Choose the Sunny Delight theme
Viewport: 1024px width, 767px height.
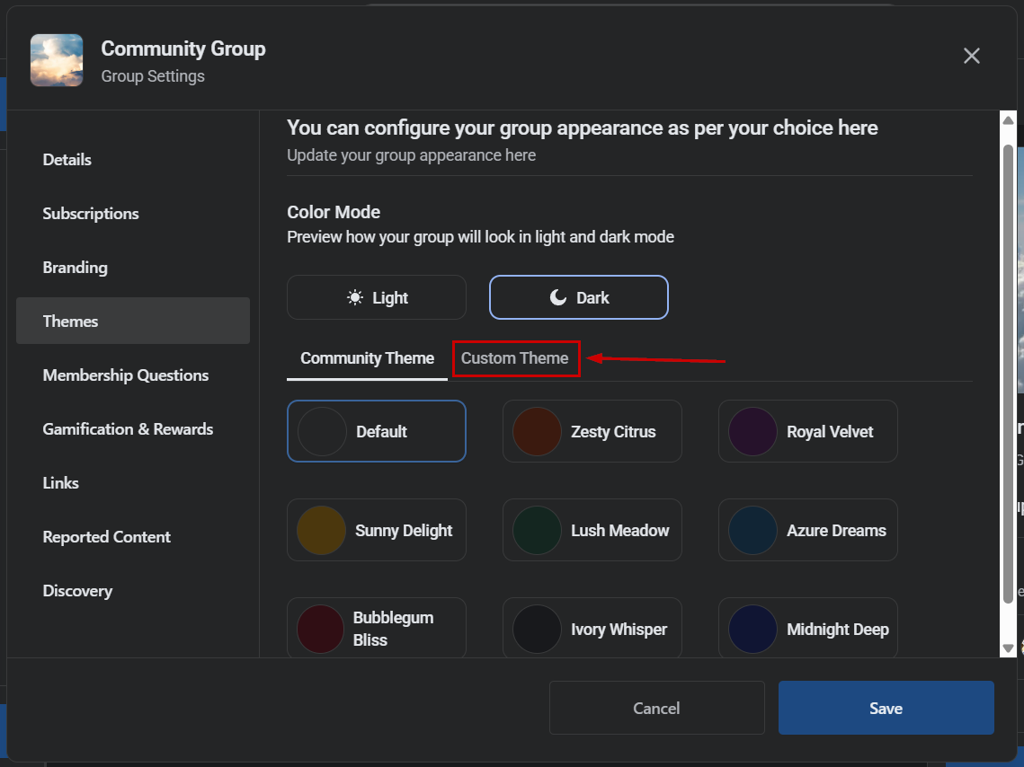click(377, 530)
